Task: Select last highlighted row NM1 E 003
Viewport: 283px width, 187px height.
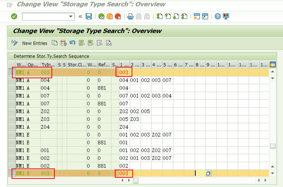Action: click(x=12, y=174)
